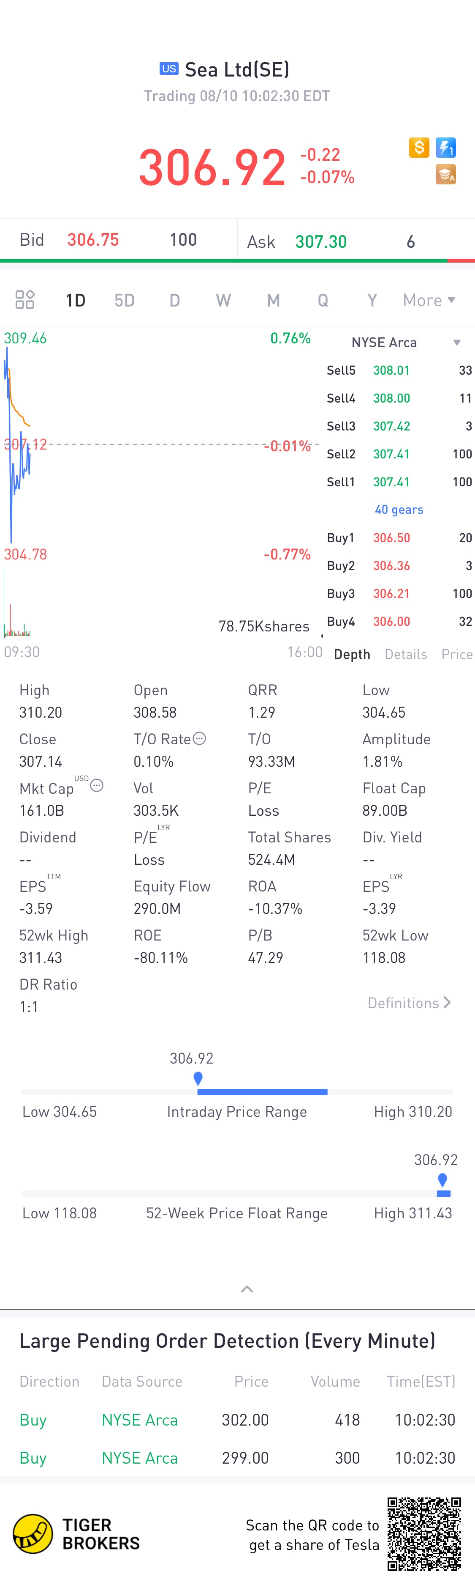Collapse the stock details with the up chevron

[247, 1289]
